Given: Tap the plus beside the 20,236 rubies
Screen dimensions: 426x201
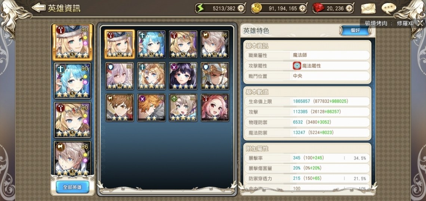Looking at the screenshot, I should (349, 9).
